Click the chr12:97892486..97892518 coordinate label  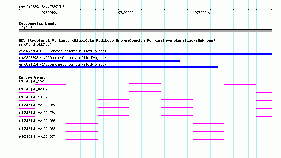[42, 7]
